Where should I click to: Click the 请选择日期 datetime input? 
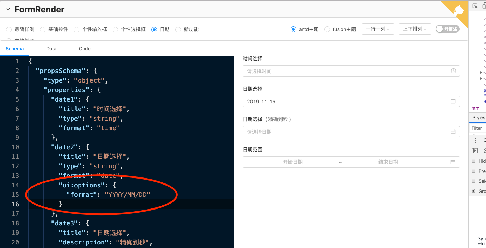351,132
